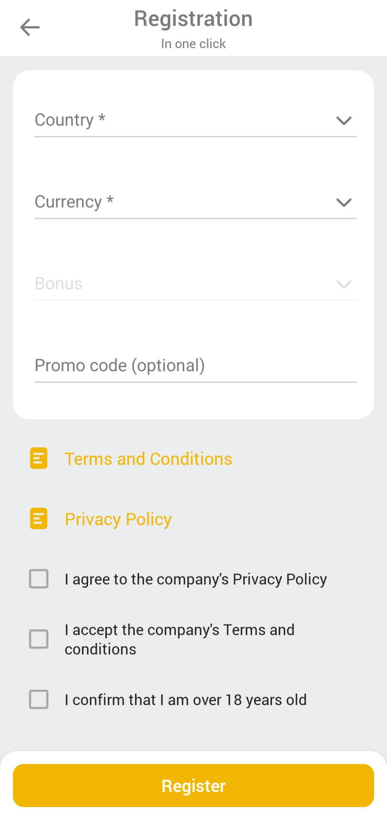Check the agree to Privacy Policy checkbox
The image size is (387, 820).
(39, 579)
